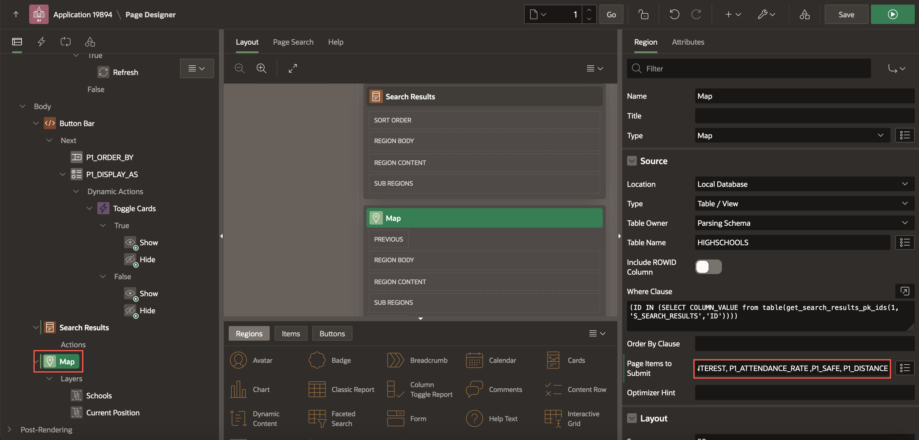Image resolution: width=919 pixels, height=440 pixels.
Task: Open the Dynamic Actions pane via lightning icon
Action: 41,42
